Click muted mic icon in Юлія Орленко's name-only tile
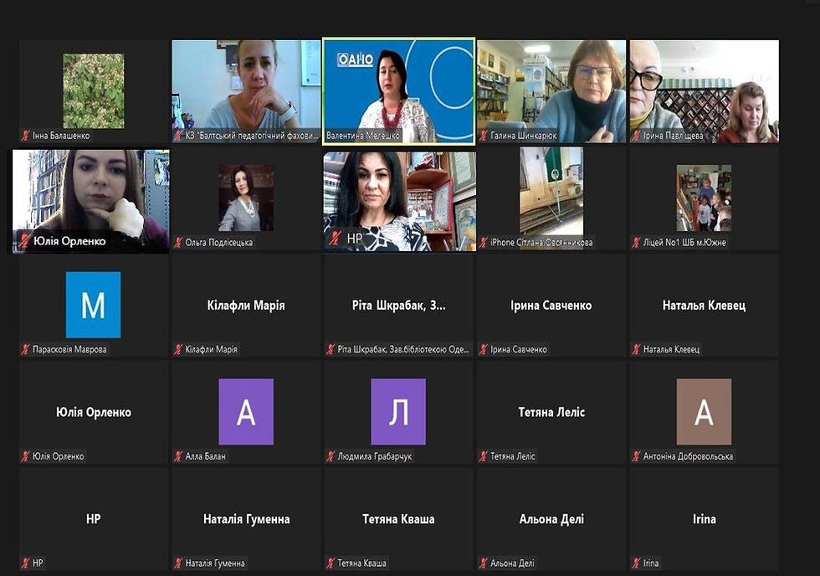This screenshot has height=576, width=820. (x=25, y=456)
